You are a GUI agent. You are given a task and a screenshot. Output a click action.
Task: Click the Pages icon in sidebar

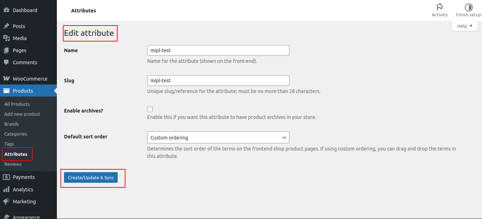[x=6, y=50]
